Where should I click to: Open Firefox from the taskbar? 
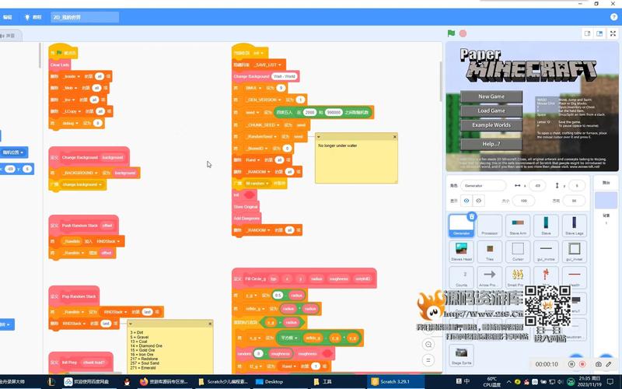click(x=164, y=381)
